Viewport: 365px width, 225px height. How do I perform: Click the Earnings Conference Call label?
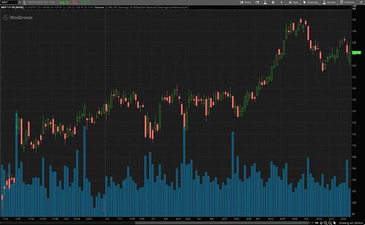tap(173, 7)
